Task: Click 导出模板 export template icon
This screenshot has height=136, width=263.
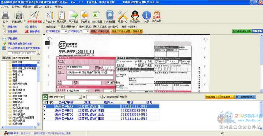Action: click(85, 15)
